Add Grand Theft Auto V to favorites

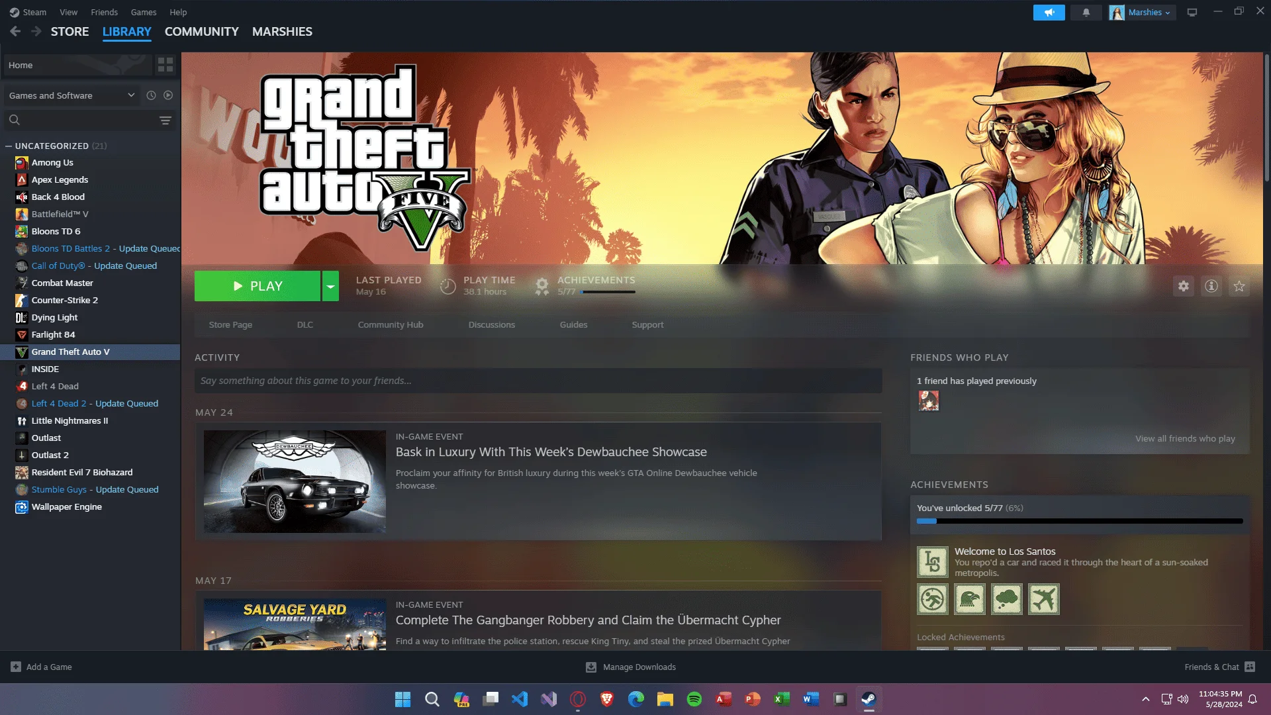pos(1239,286)
